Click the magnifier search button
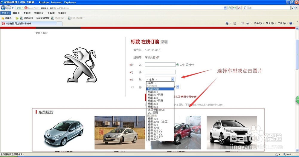The width and height of the screenshot is (299, 157). coord(293,8)
